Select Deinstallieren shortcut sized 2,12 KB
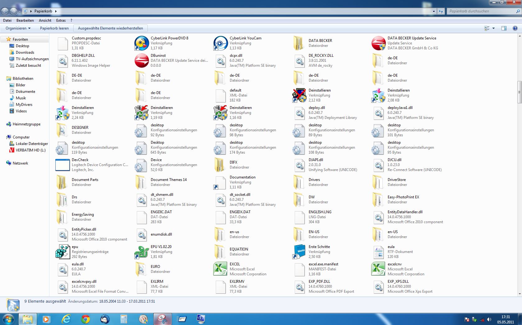Image resolution: width=522 pixels, height=325 pixels. pos(299,95)
